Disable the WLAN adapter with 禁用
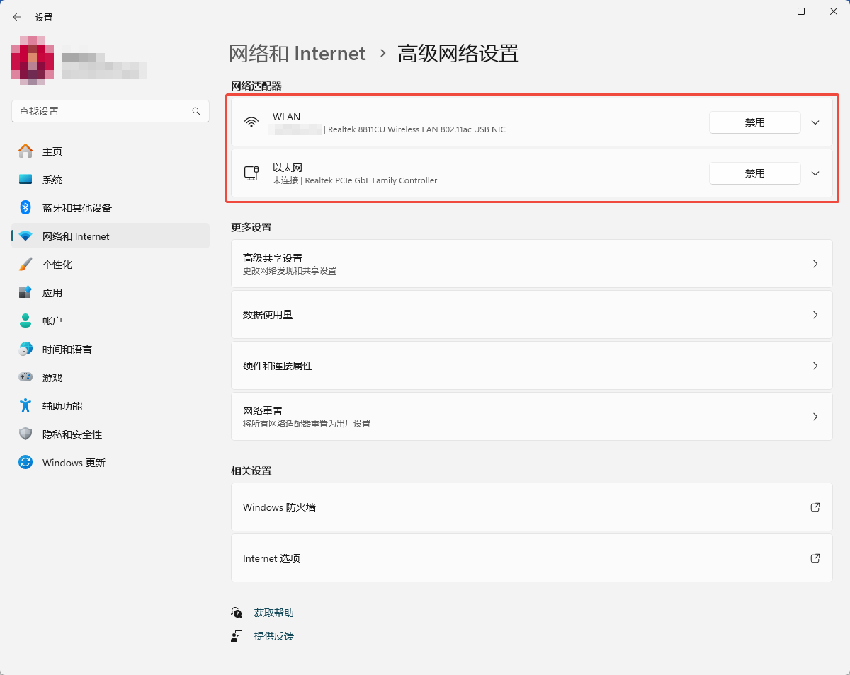Image resolution: width=850 pixels, height=675 pixels. pyautogui.click(x=754, y=122)
